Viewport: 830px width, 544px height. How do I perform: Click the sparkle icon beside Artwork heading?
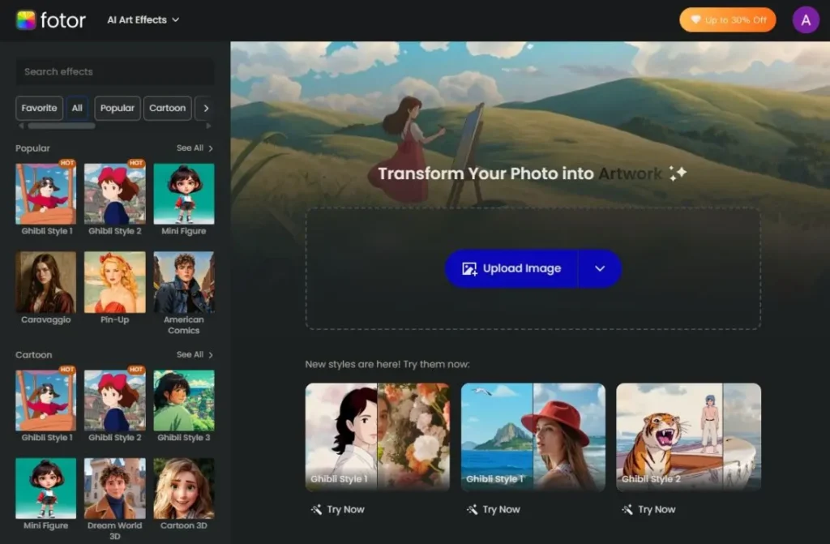click(678, 172)
